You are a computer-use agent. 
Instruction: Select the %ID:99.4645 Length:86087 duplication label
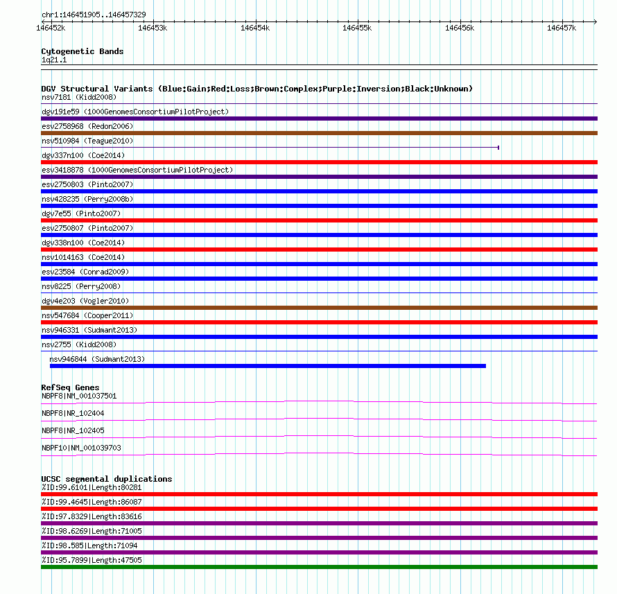click(x=92, y=503)
